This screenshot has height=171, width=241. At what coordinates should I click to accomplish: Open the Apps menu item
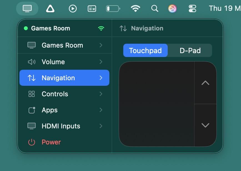[50, 110]
